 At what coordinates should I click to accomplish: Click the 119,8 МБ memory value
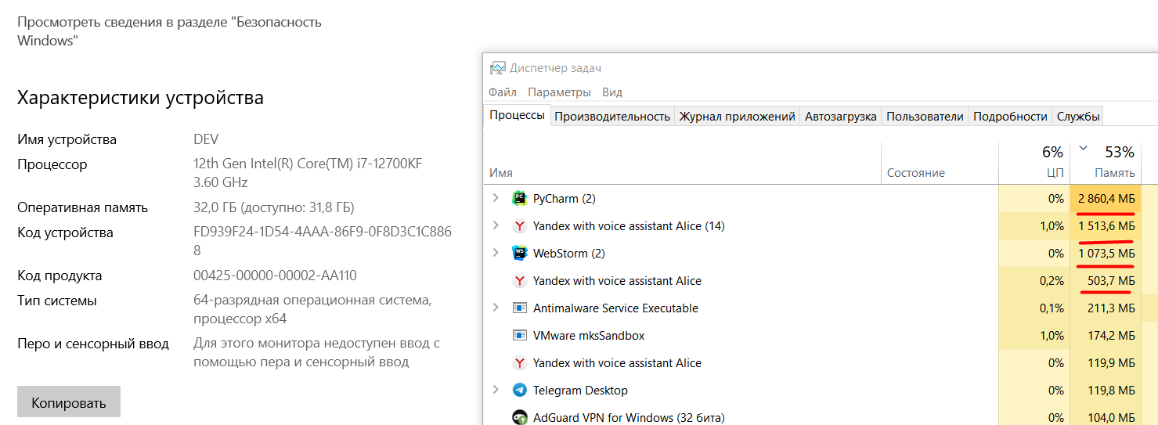click(x=1112, y=391)
